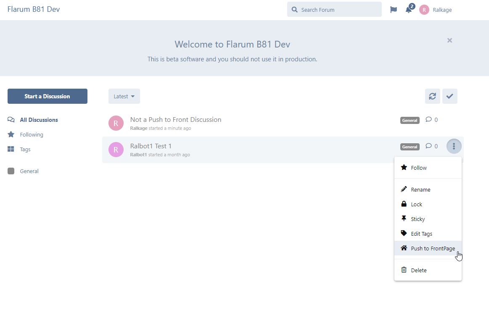
Task: Open Ralbot1 Test 1 discussion
Action: point(151,146)
